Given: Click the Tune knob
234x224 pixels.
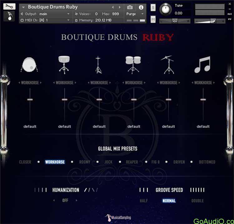Looking at the screenshot, I should click(166, 9).
